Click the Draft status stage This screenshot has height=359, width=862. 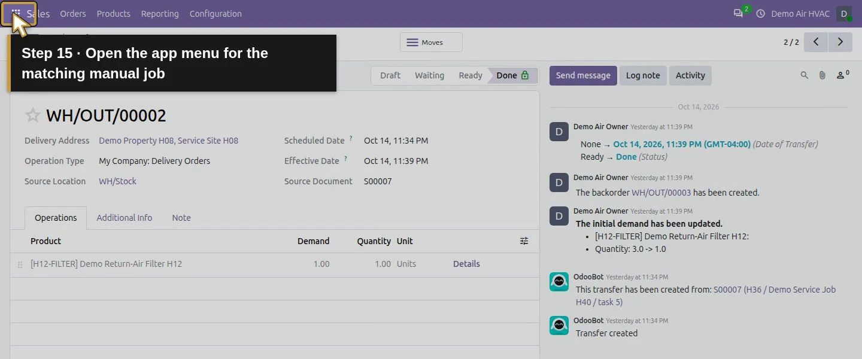[390, 75]
